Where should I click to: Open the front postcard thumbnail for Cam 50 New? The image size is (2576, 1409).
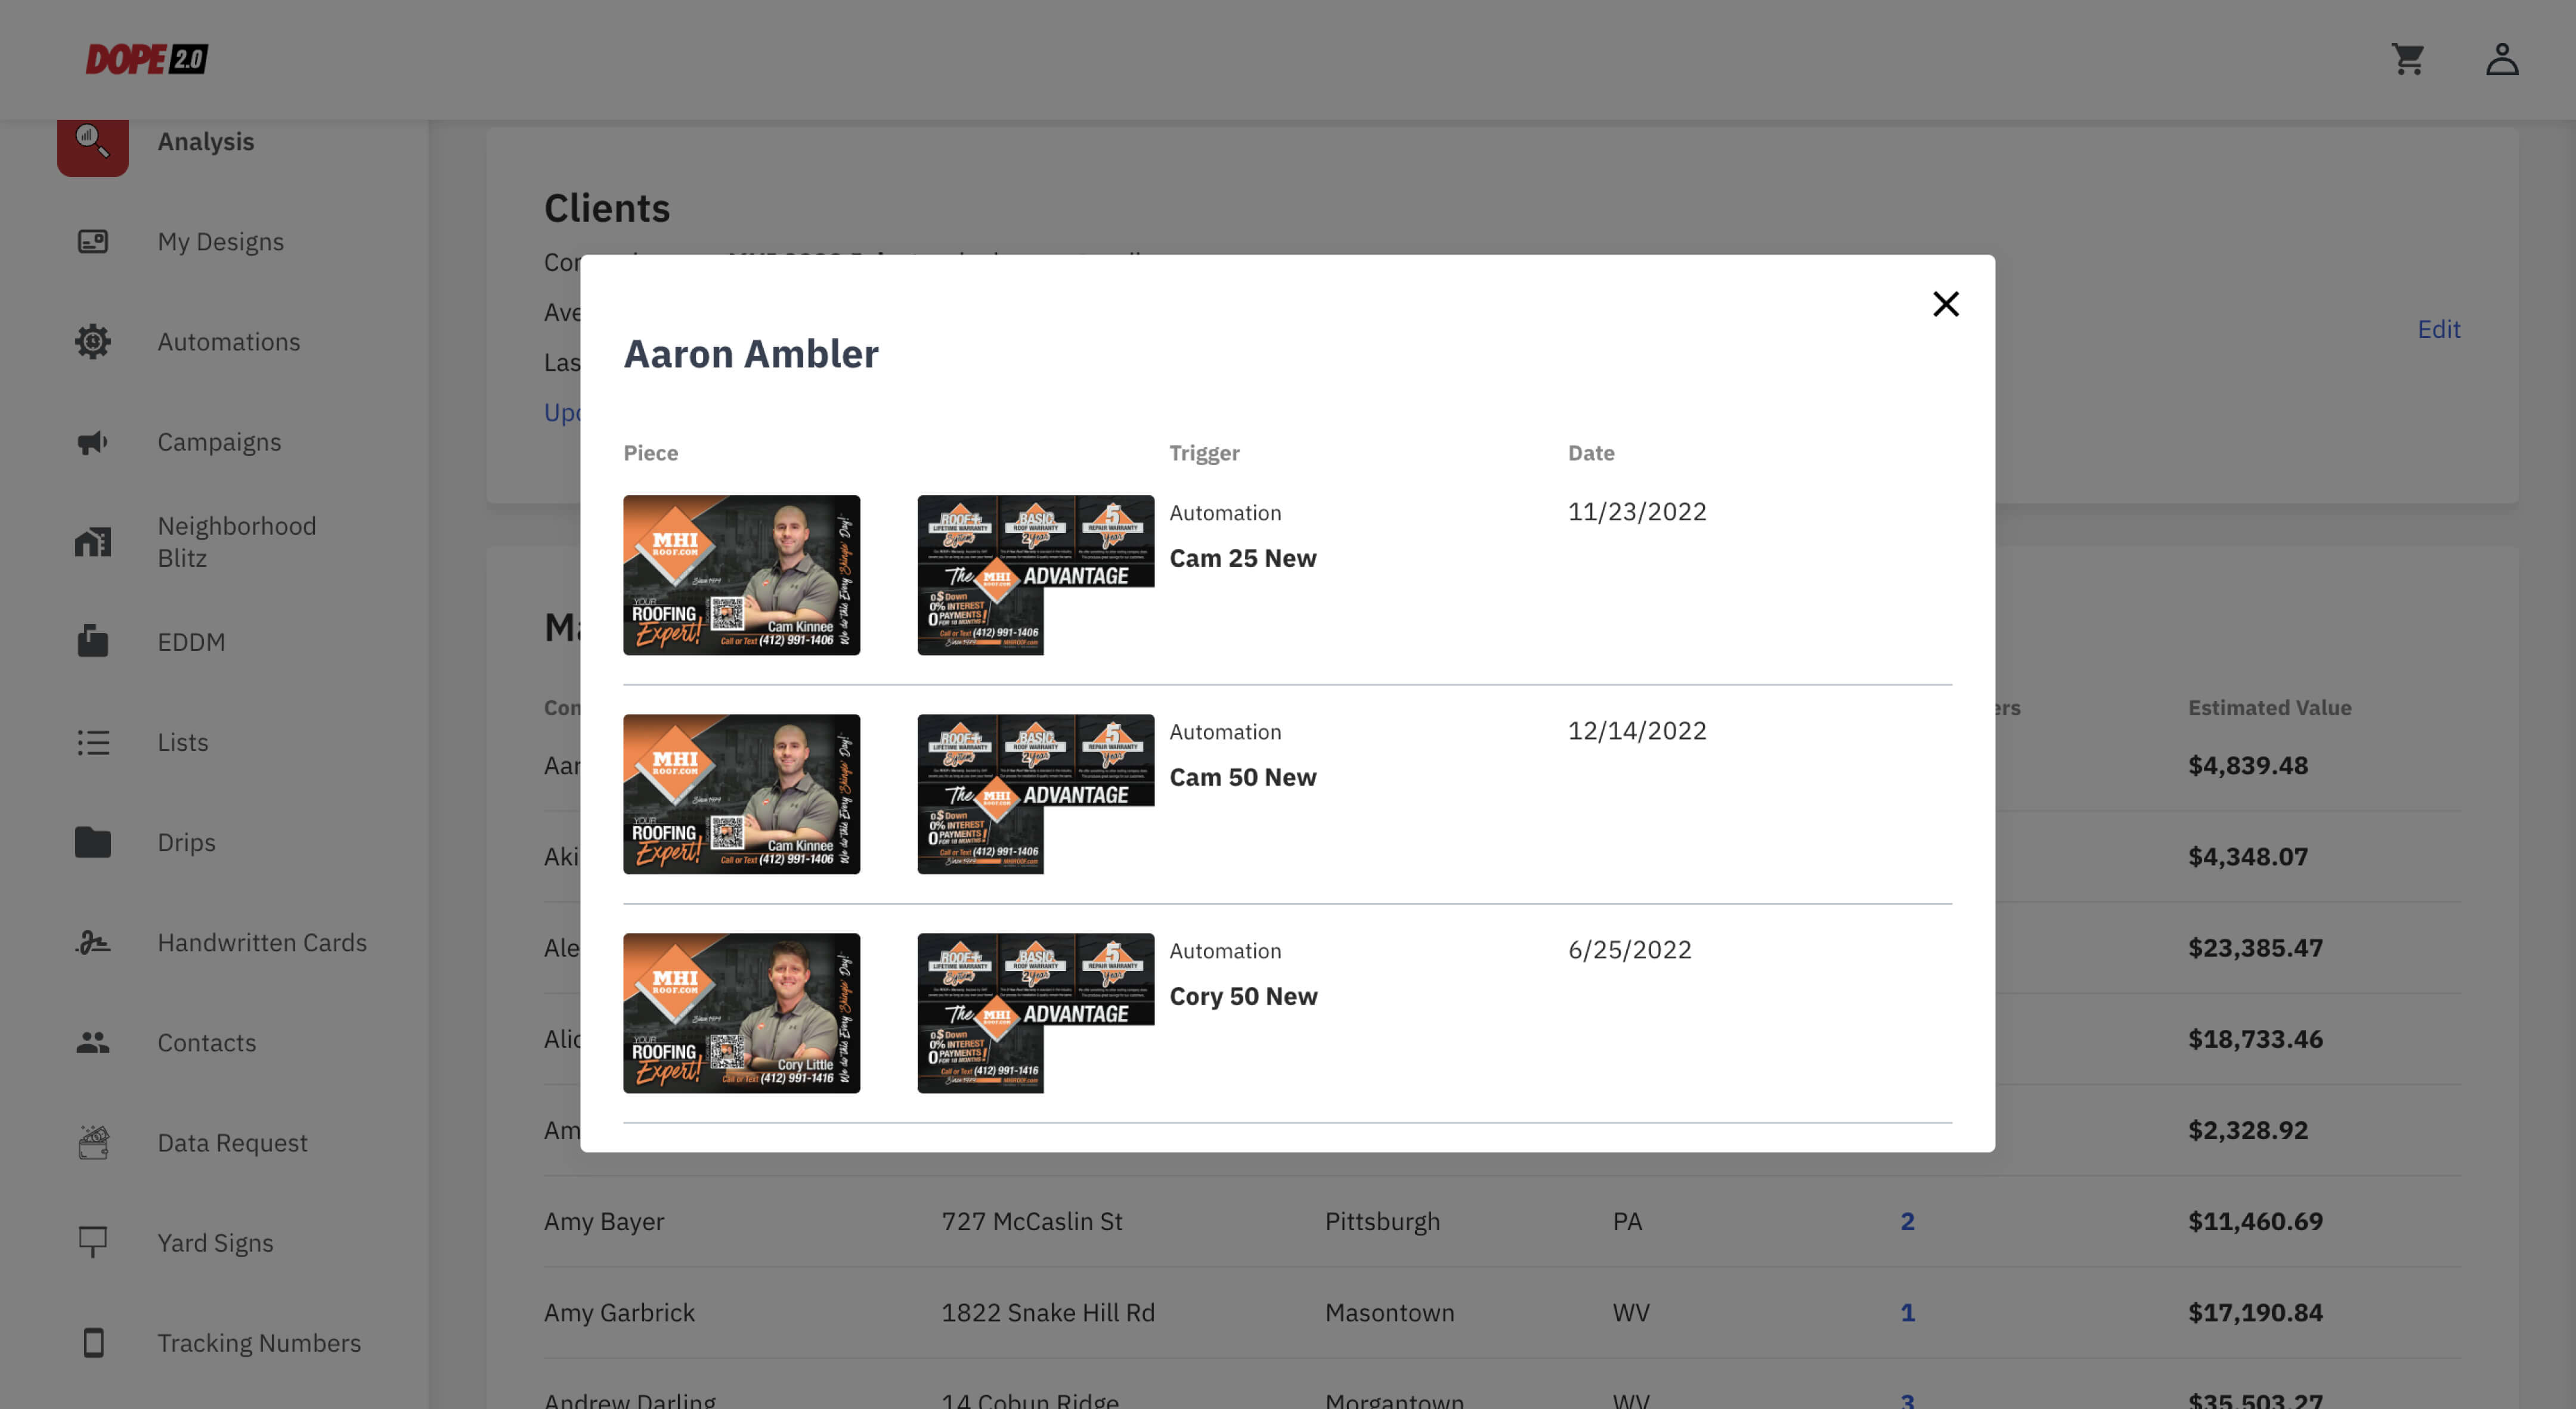(x=741, y=794)
